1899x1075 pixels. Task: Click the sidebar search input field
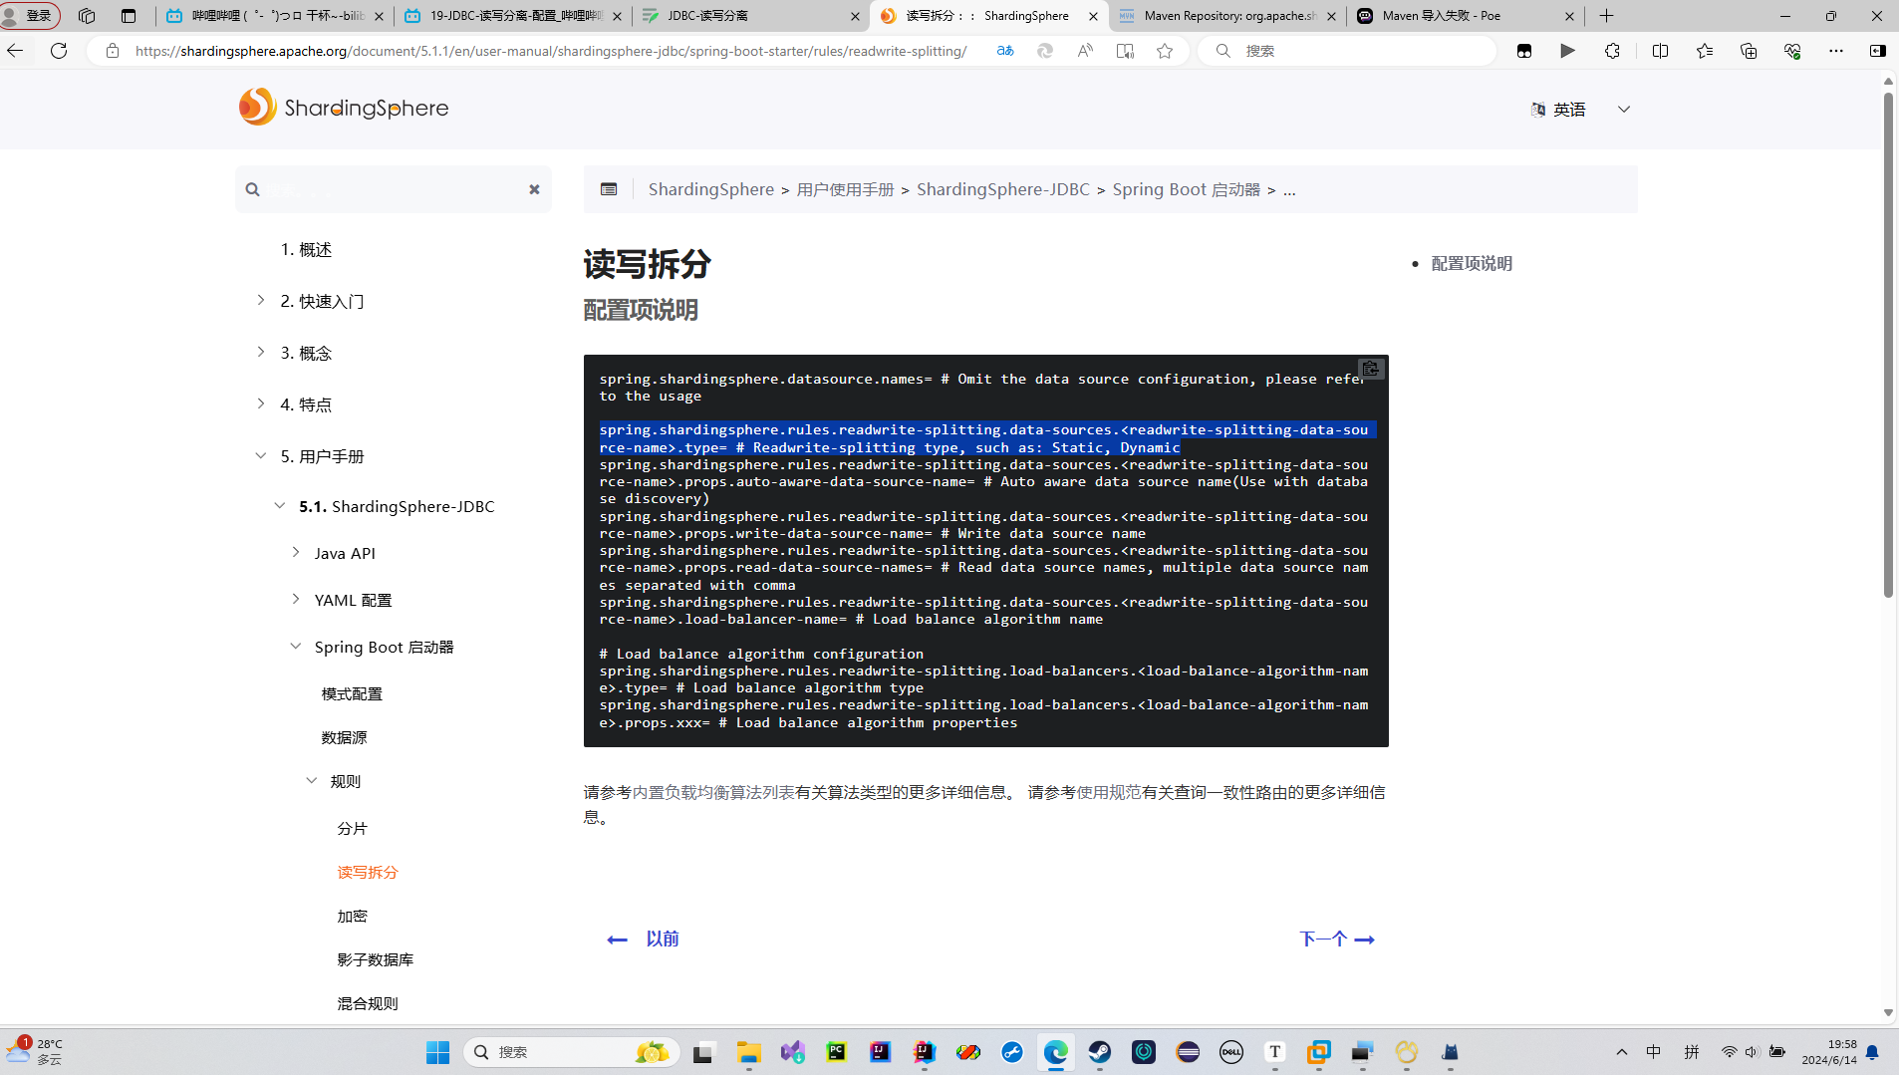[x=393, y=189]
